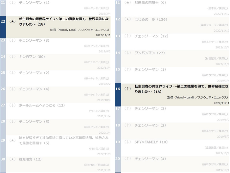The height and width of the screenshot is (173, 230).
Task: Click the up arrow indicator beside rank 18
Action: pos(127,125)
